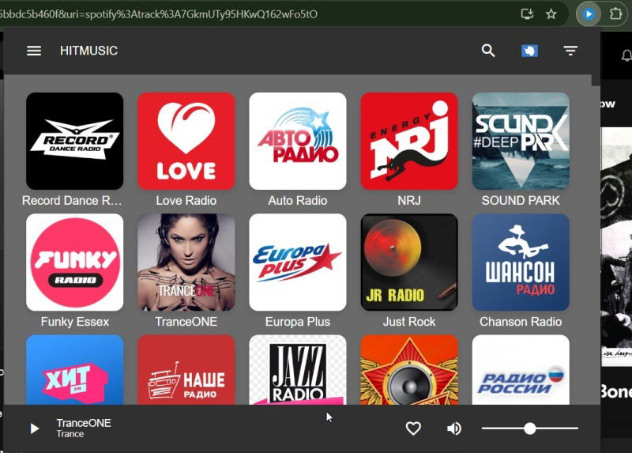The height and width of the screenshot is (453, 632).
Task: Start Just Rock JR Radio
Action: (409, 262)
